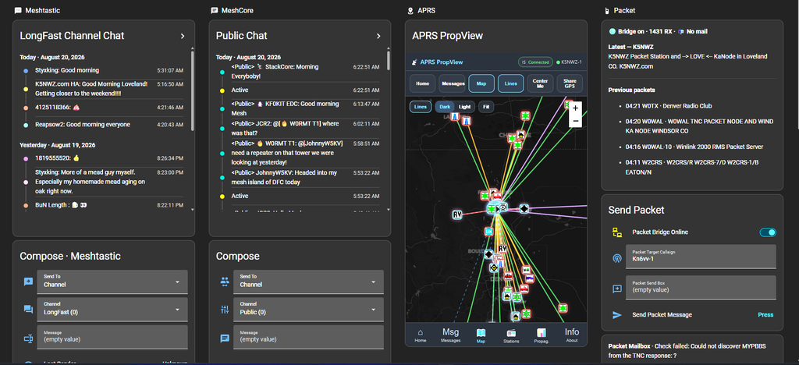Screen dimensions: 799x365
Task: Focus the Packet Target Callsign field
Action: point(701,257)
